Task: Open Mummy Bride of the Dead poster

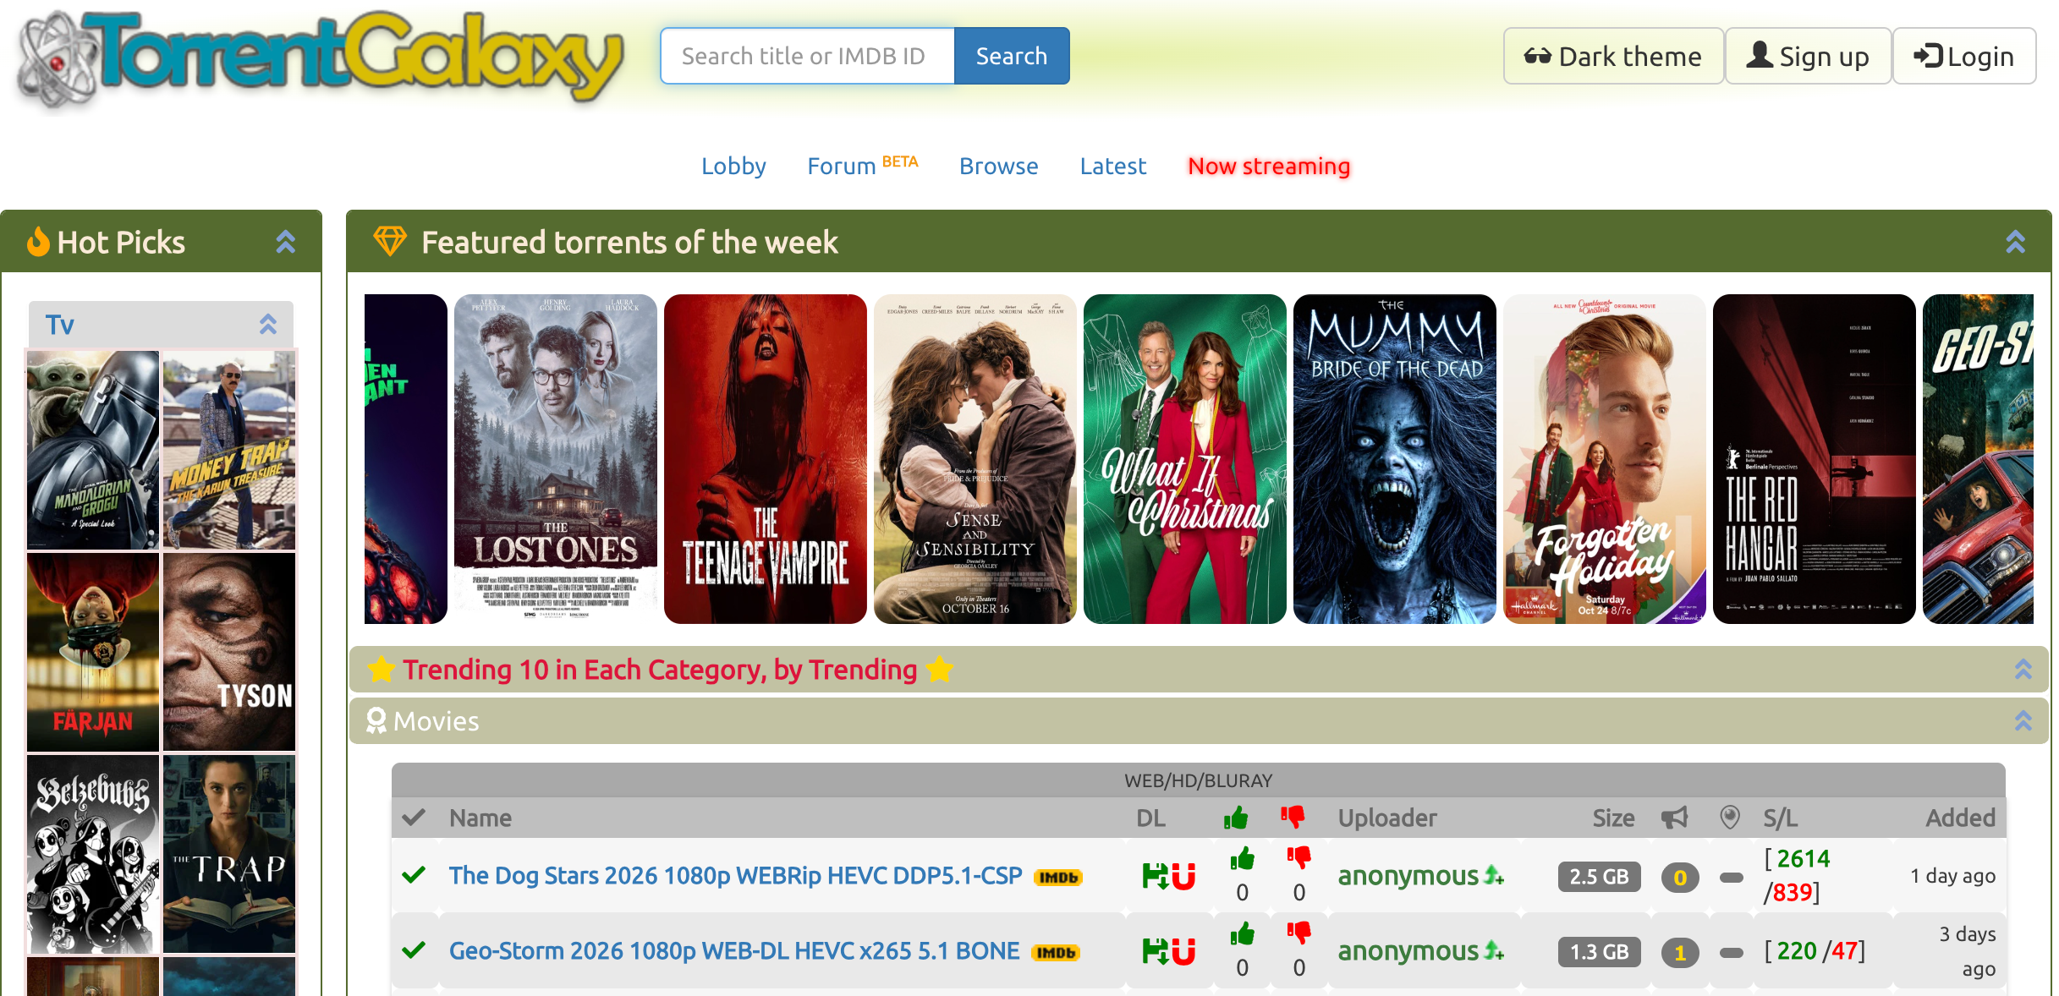Action: coord(1395,459)
